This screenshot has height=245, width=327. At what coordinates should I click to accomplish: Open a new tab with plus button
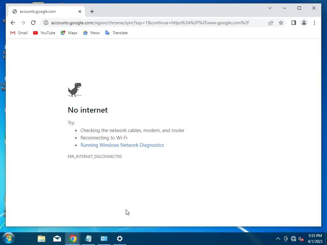point(92,11)
